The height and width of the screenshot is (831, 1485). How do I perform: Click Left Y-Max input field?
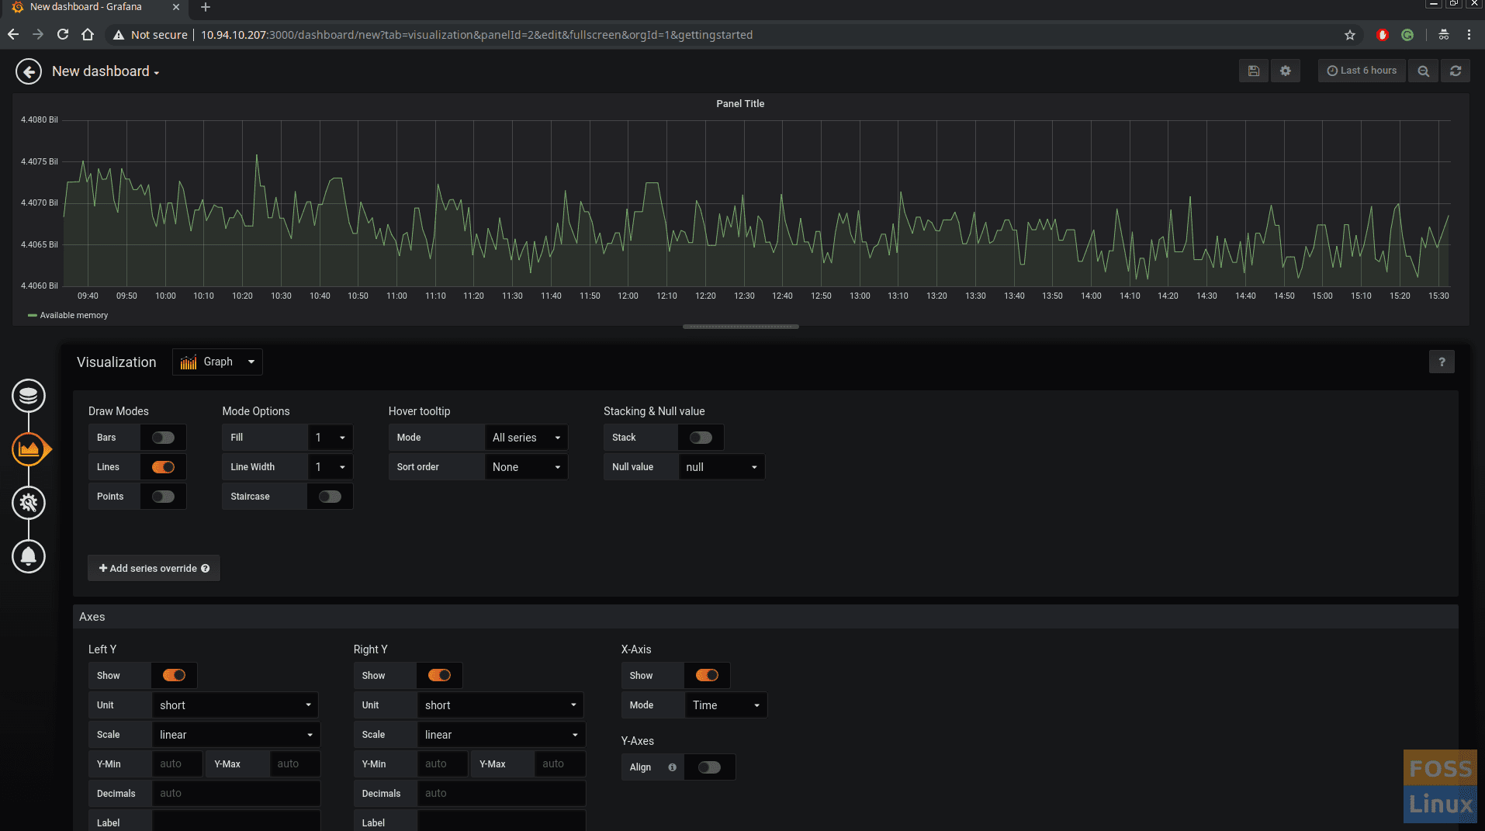(295, 764)
